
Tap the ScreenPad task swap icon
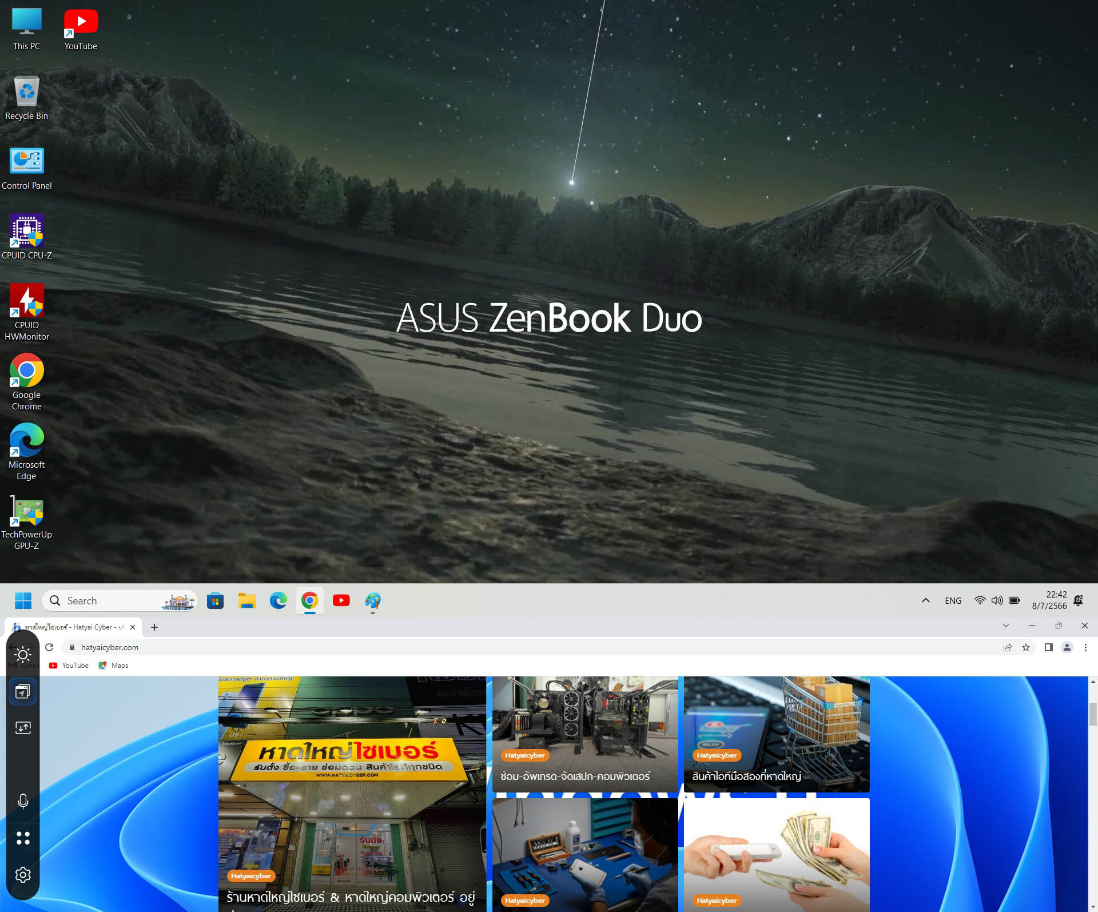click(23, 728)
